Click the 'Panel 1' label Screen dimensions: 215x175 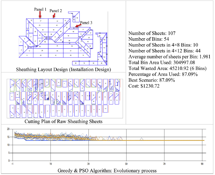[x=40, y=9]
